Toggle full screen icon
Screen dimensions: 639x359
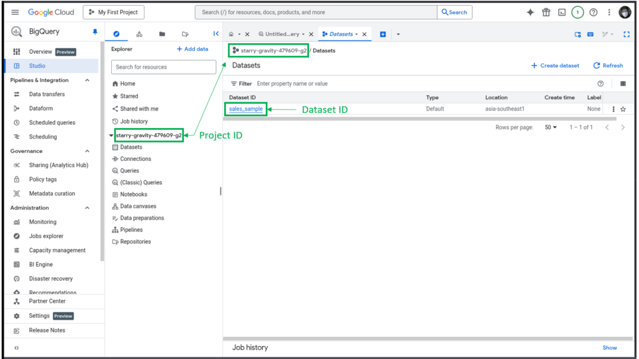point(627,34)
